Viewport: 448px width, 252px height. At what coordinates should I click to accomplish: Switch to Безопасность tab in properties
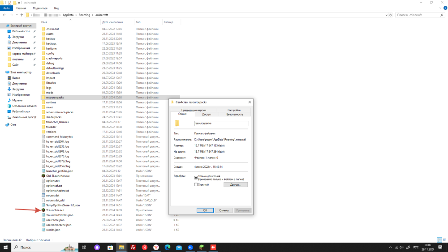coord(235,114)
